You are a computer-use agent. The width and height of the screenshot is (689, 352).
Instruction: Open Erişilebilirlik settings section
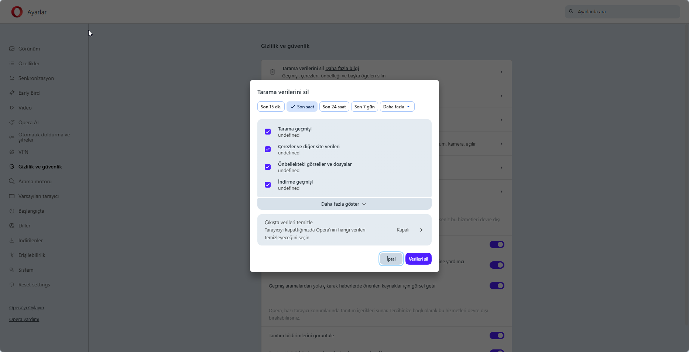[x=32, y=255]
